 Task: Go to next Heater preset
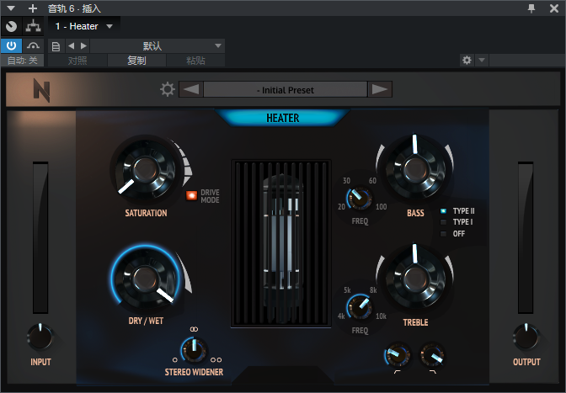click(380, 89)
